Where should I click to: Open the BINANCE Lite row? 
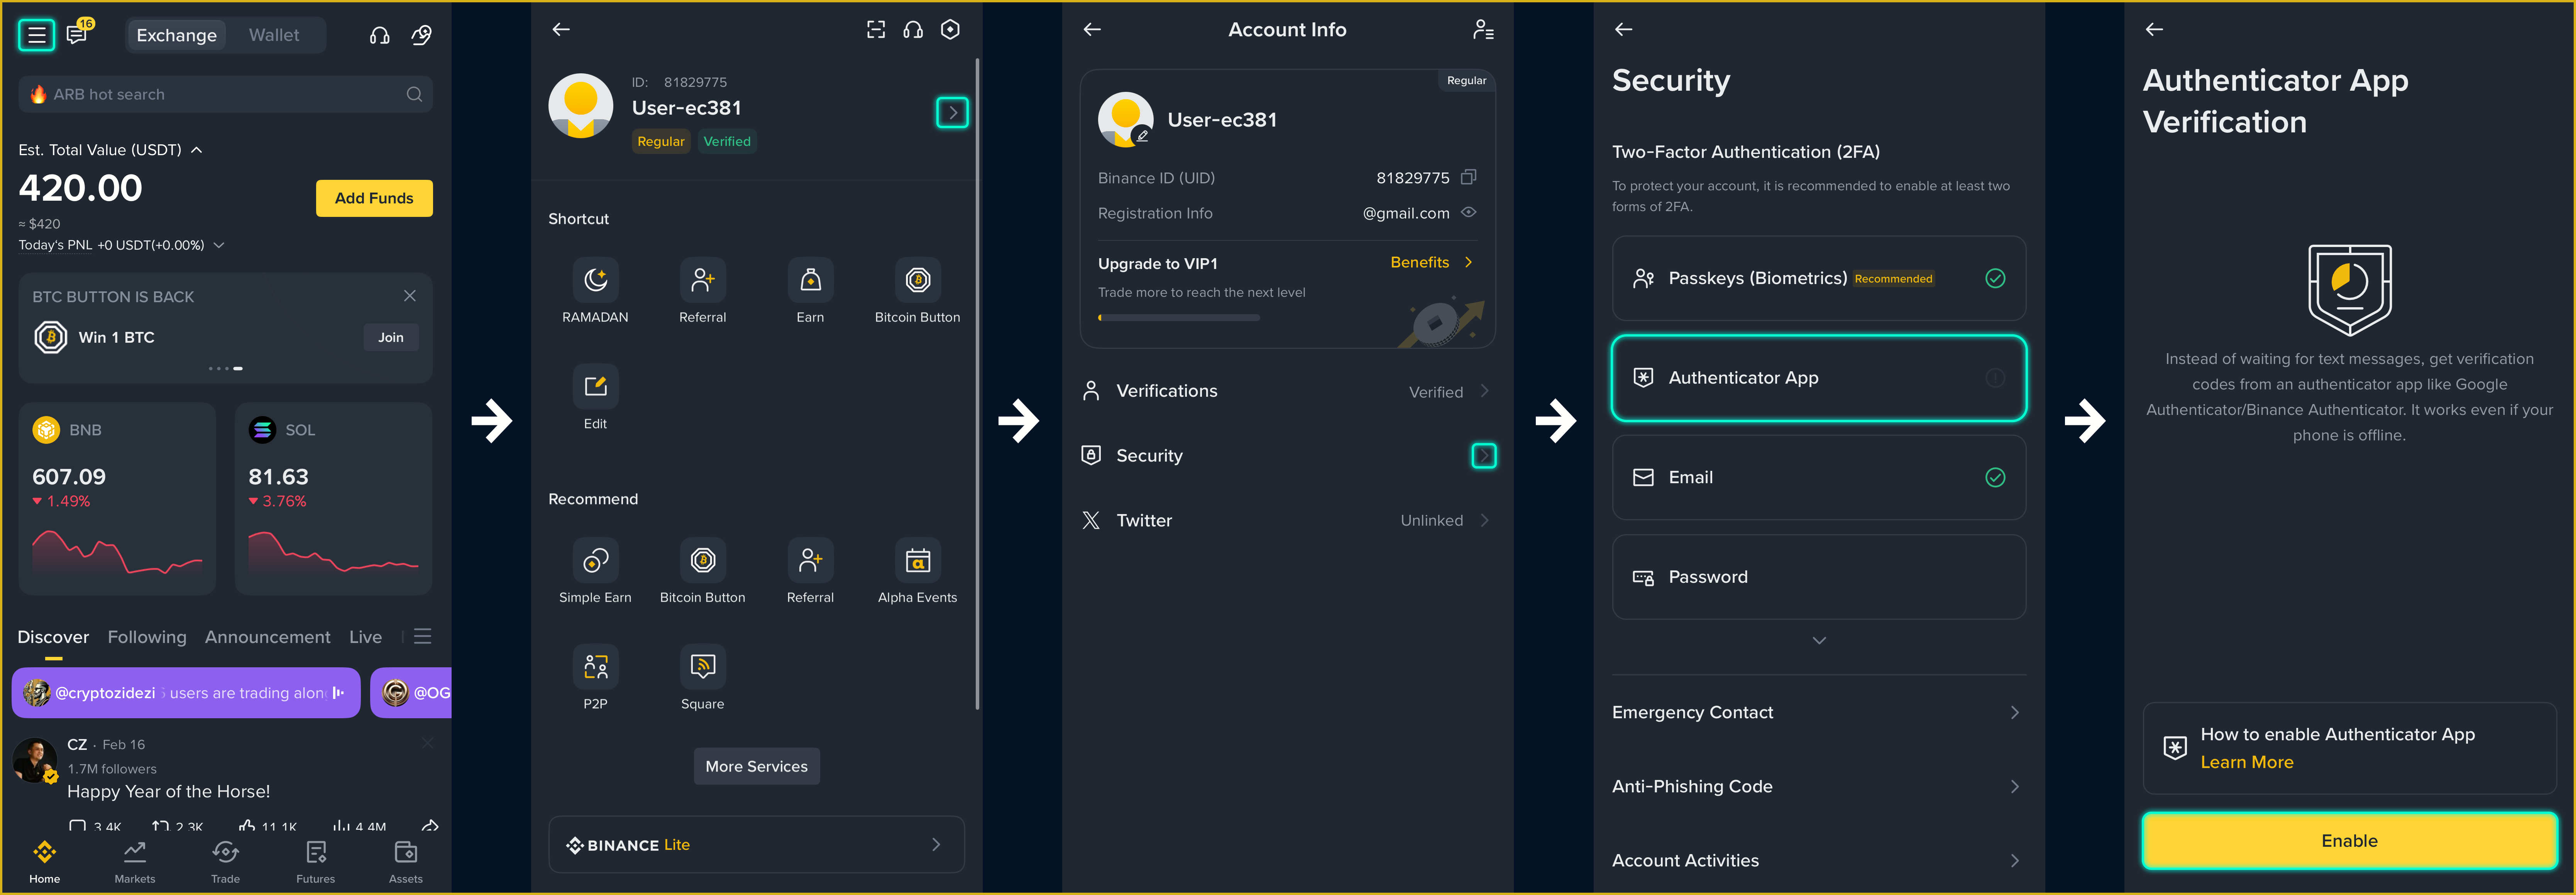point(757,845)
